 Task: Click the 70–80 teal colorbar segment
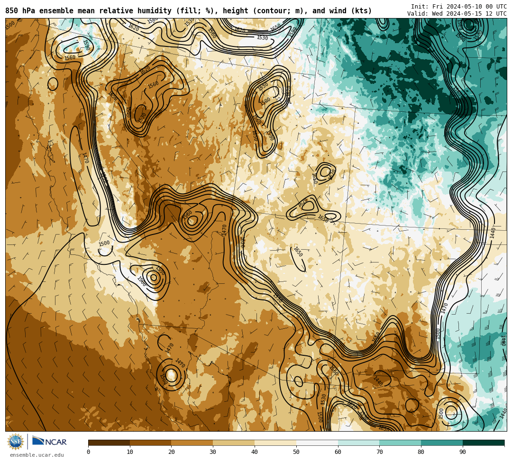(400, 443)
